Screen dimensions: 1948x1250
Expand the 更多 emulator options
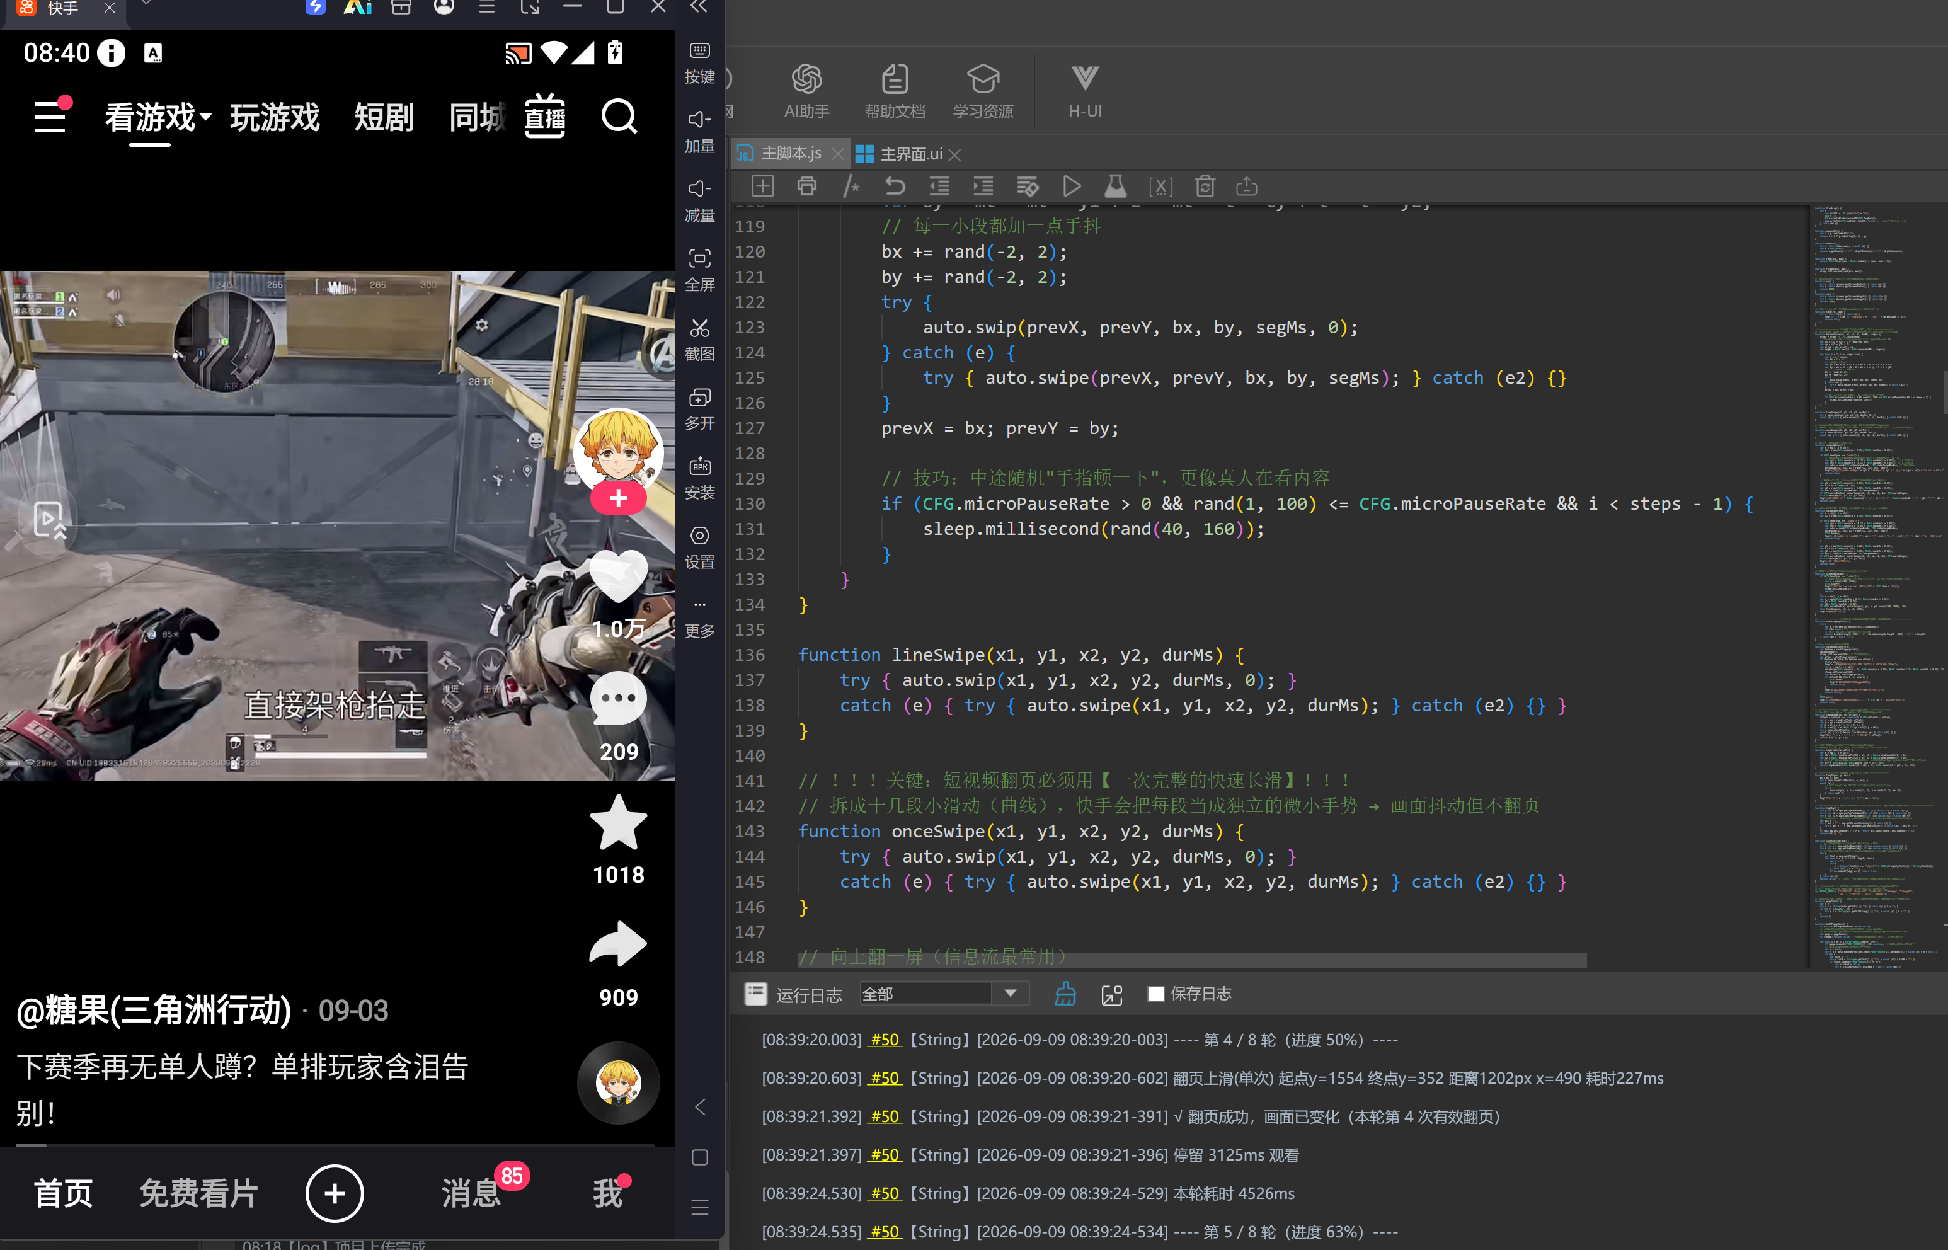pyautogui.click(x=700, y=617)
